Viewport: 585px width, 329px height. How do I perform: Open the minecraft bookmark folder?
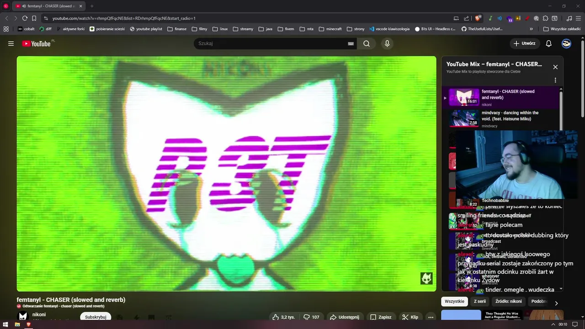coord(330,29)
